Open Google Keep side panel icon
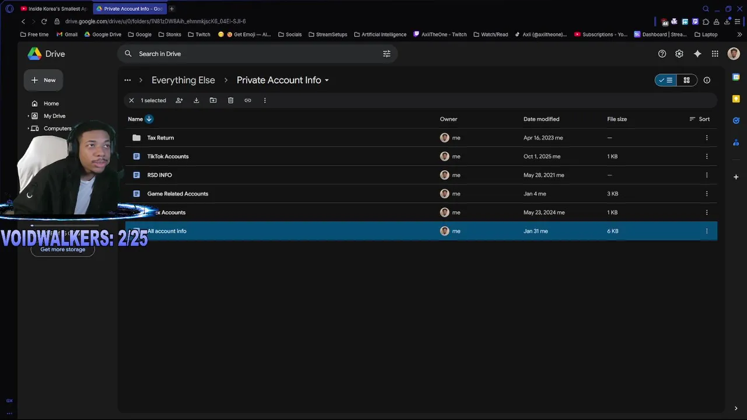The image size is (747, 420). (736, 99)
